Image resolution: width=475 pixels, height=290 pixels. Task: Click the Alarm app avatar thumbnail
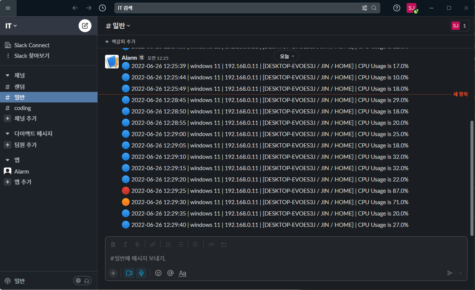tap(112, 62)
